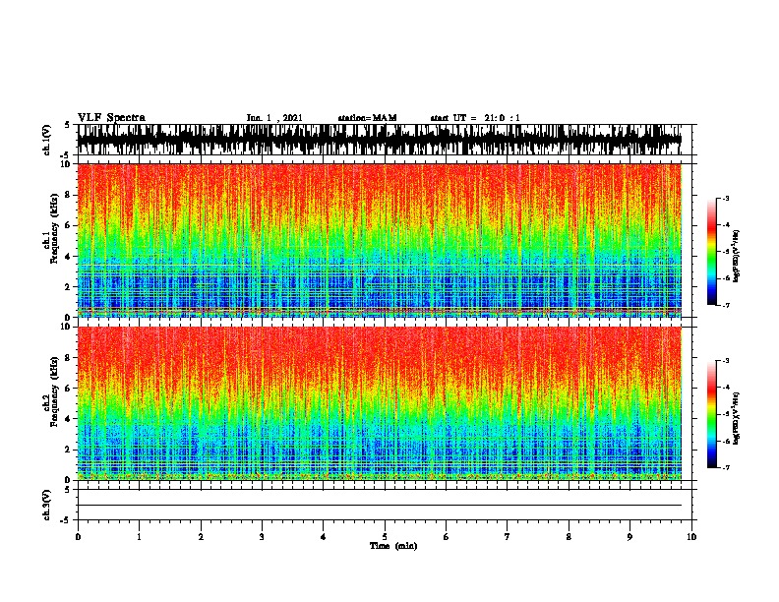Click the "4" kHz tick on ch.2 frequency axis
This screenshot has height=602, width=779.
coord(69,419)
